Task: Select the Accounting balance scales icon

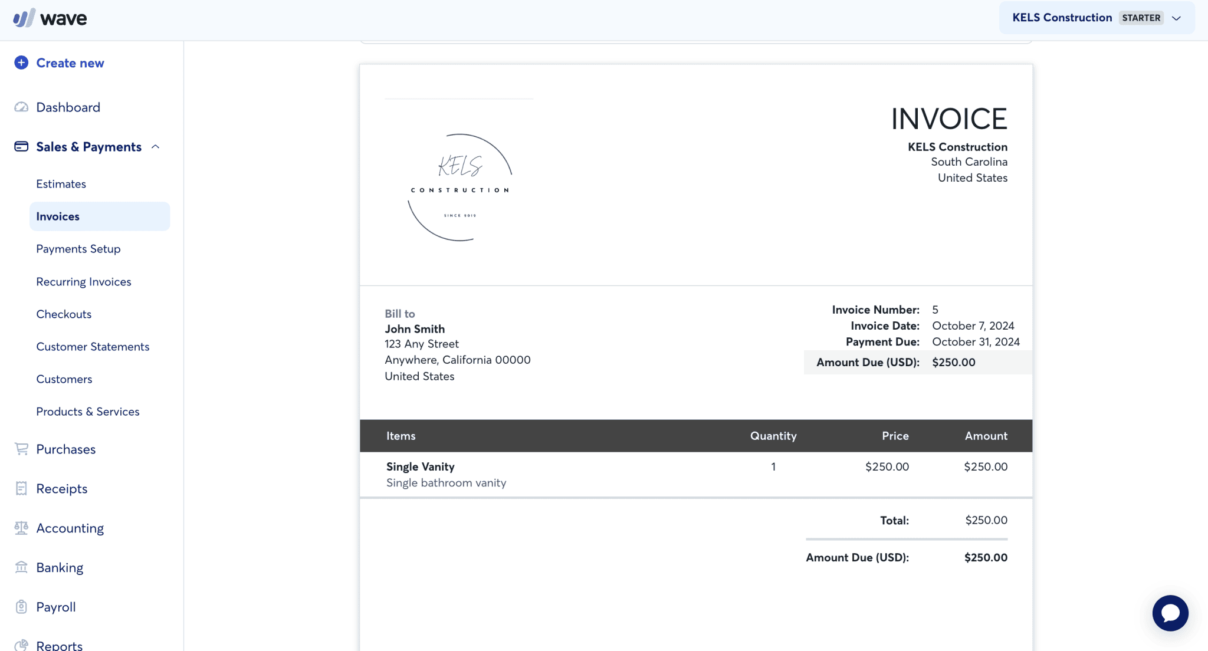Action: pyautogui.click(x=21, y=528)
